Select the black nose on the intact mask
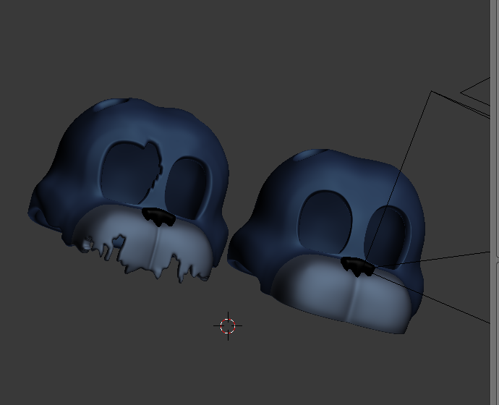The image size is (499, 405). [x=357, y=267]
